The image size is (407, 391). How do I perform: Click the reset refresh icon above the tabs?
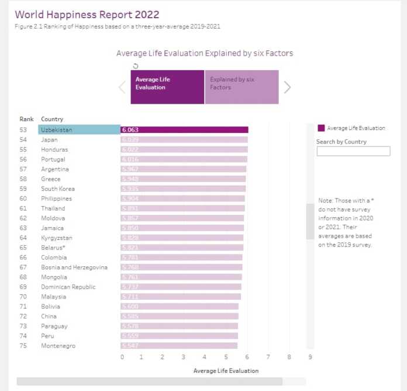click(136, 66)
